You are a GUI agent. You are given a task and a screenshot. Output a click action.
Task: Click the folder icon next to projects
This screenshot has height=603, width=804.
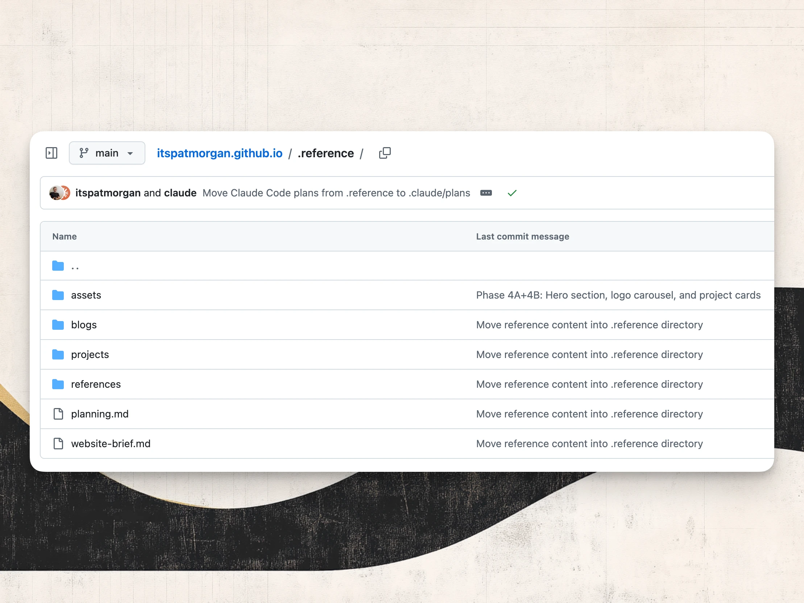tap(58, 354)
